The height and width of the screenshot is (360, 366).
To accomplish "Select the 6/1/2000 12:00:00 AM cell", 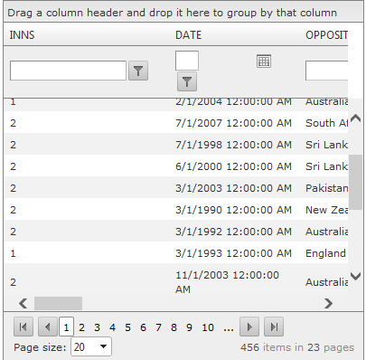I will 233,166.
